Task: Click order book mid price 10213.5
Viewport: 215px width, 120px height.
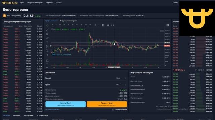Action: (x=178, y=70)
